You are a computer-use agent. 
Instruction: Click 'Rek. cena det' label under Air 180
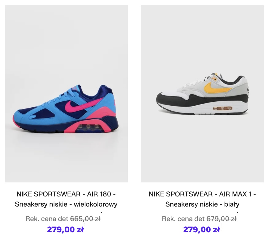[47, 219]
